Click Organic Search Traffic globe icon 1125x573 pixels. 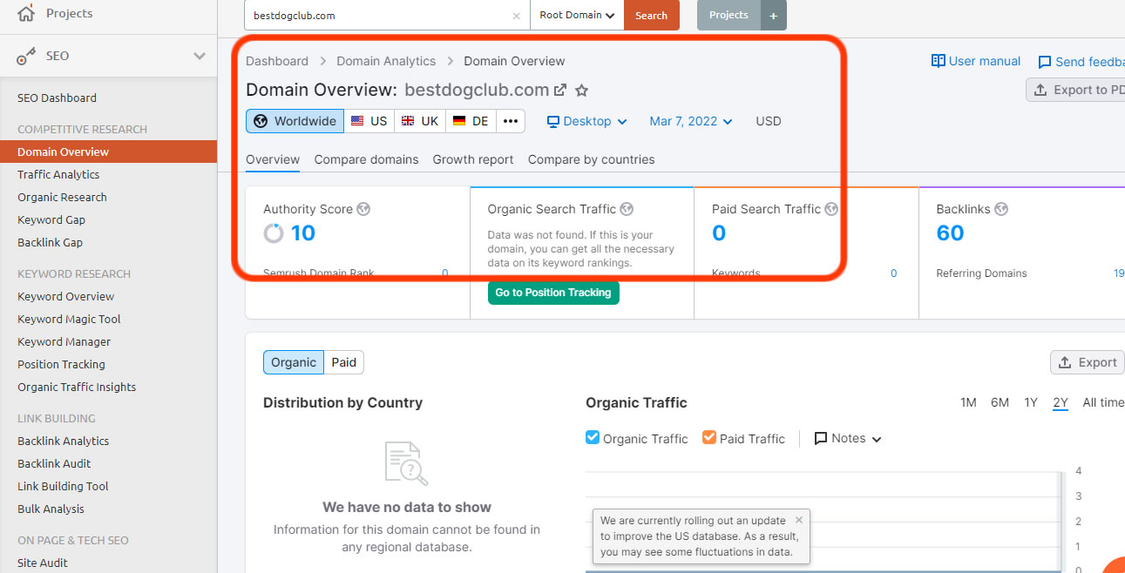[x=627, y=209]
